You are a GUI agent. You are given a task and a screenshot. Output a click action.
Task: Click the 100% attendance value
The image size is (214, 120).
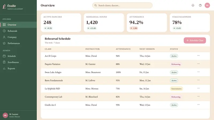tap(118, 72)
